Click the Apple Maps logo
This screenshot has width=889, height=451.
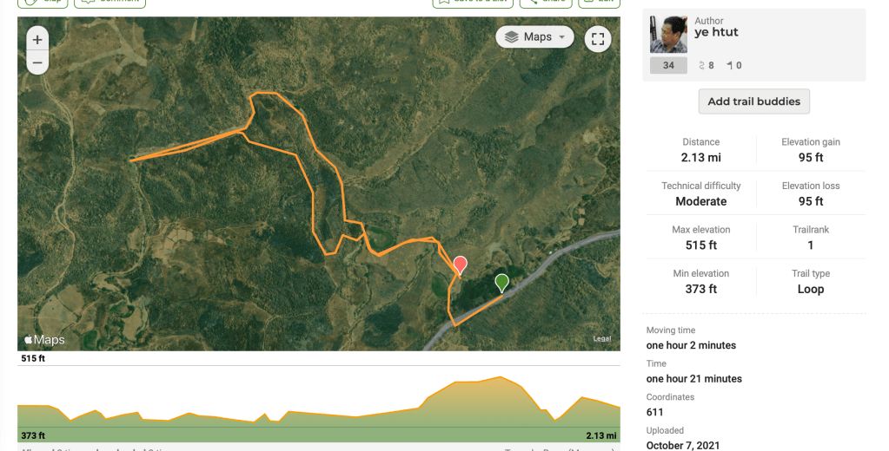pyautogui.click(x=44, y=339)
